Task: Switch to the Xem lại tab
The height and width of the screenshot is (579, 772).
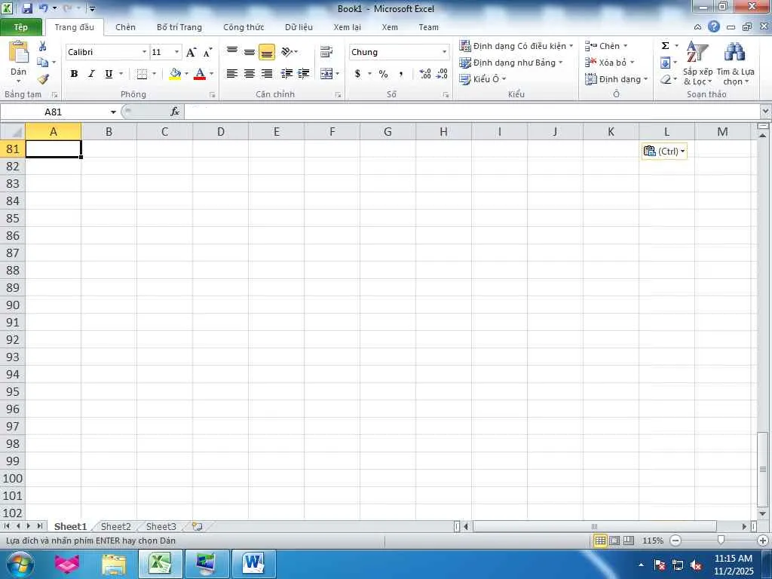Action: pos(347,27)
